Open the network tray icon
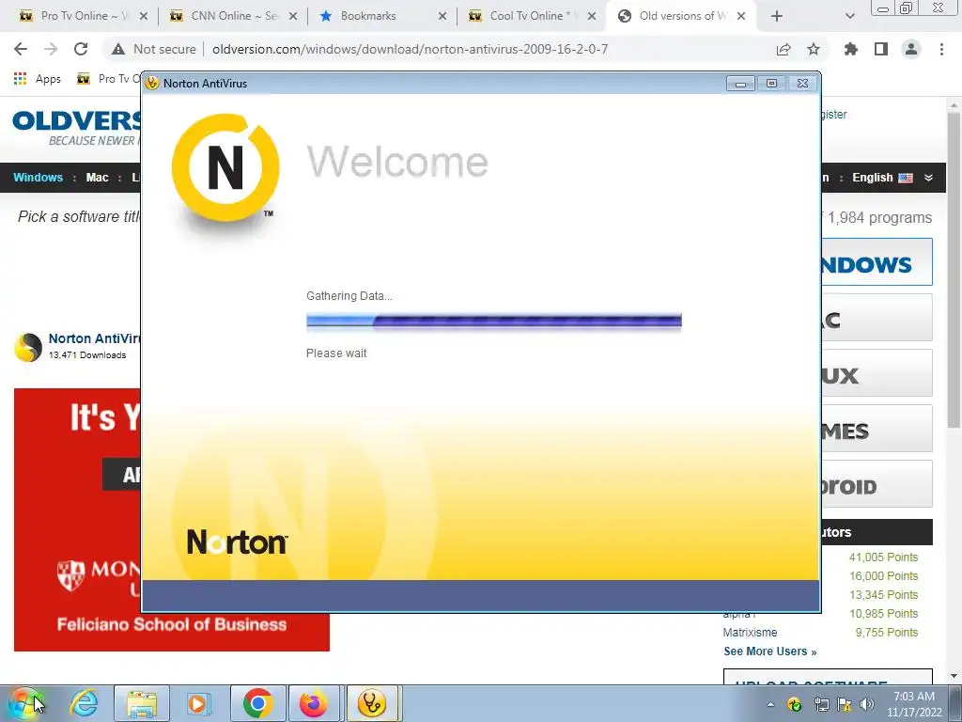Viewport: 962px width, 722px height. coord(821,704)
